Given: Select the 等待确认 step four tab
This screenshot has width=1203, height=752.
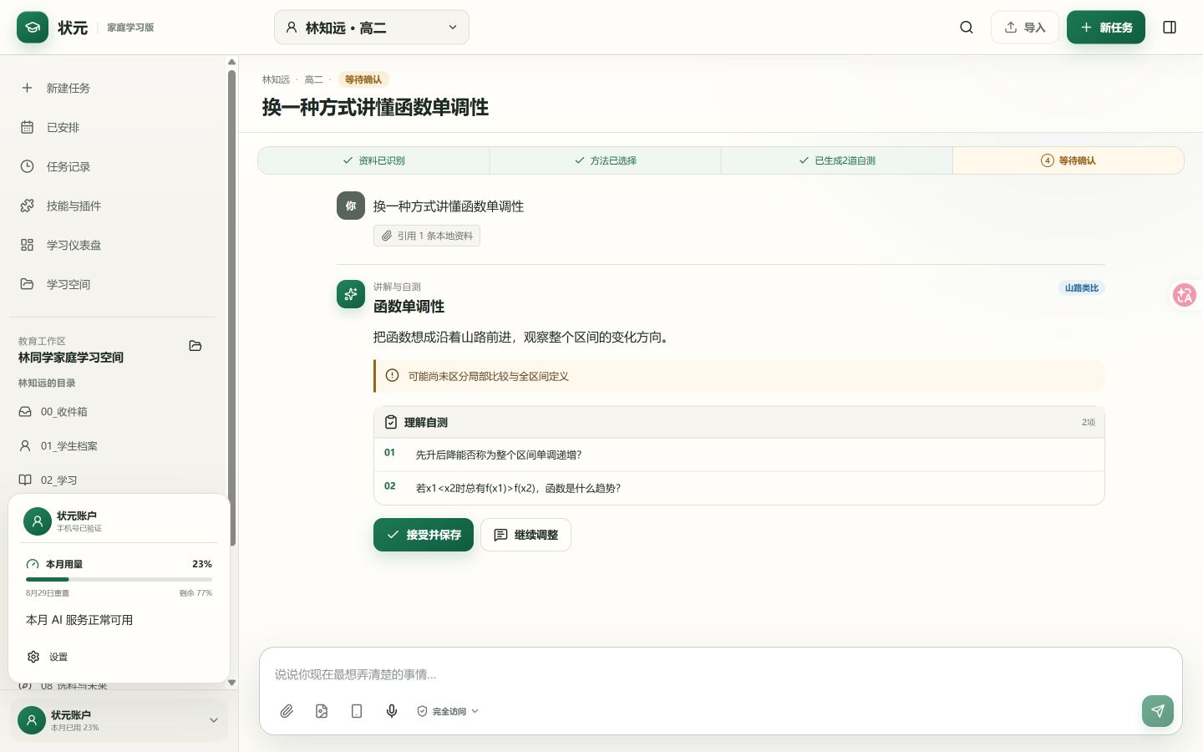Looking at the screenshot, I should click(1068, 160).
